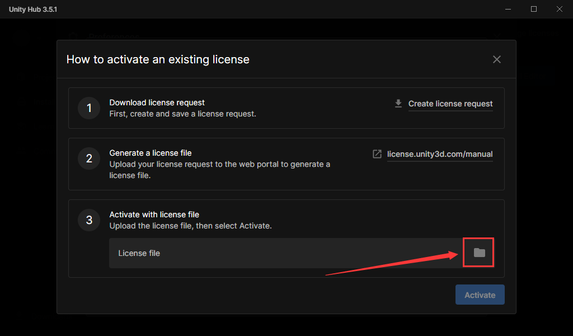Click the Activate with license file heading

[x=154, y=214]
